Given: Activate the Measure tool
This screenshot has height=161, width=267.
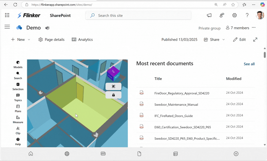Looking at the screenshot, I should click(18, 120).
